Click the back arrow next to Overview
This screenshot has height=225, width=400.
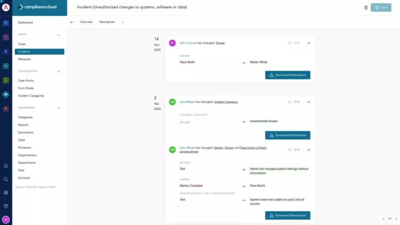[72, 22]
